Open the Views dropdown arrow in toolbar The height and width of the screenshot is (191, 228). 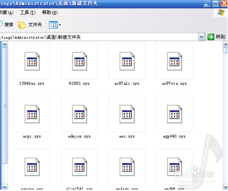(60, 25)
